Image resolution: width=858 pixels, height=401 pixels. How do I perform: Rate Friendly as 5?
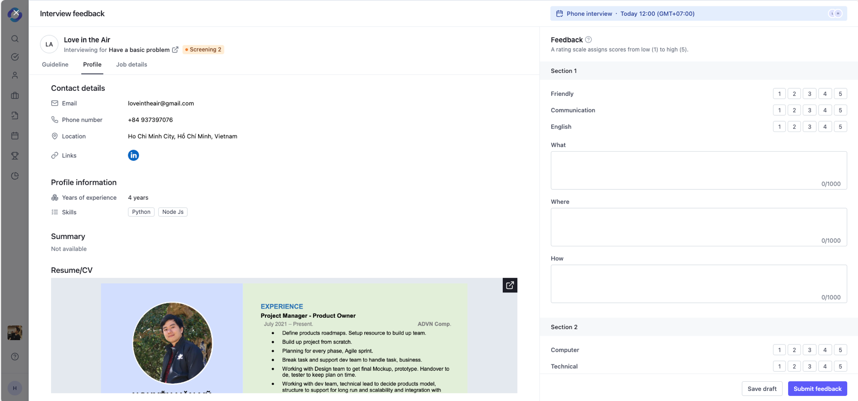[840, 94]
